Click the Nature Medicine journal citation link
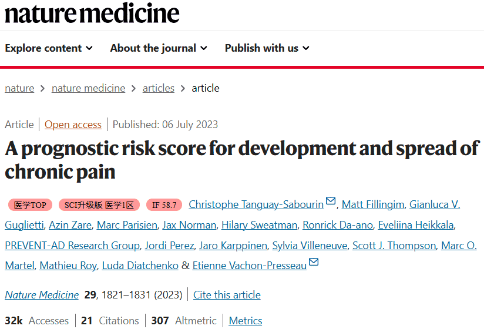Screen dimensions: 484x329 coord(42,295)
